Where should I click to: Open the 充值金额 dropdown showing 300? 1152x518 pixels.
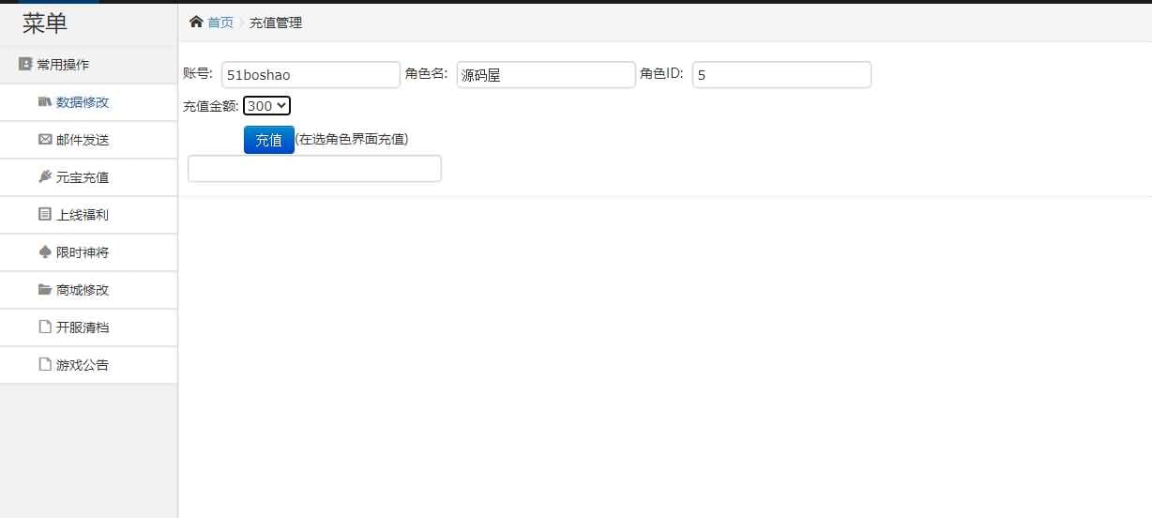(x=266, y=106)
